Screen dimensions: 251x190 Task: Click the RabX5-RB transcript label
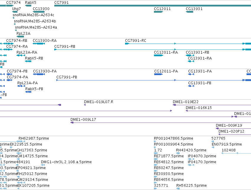(x=34, y=58)
